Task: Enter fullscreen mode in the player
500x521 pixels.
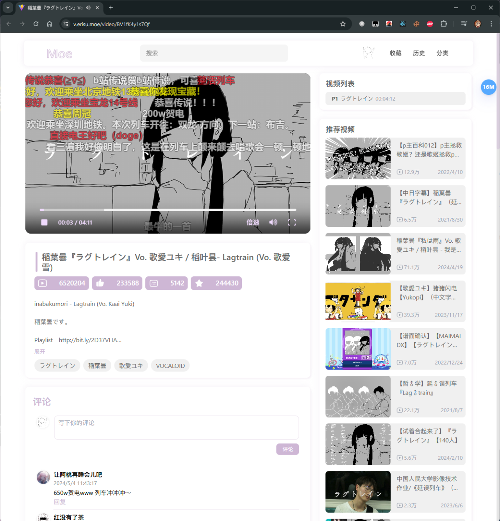Action: pos(291,222)
